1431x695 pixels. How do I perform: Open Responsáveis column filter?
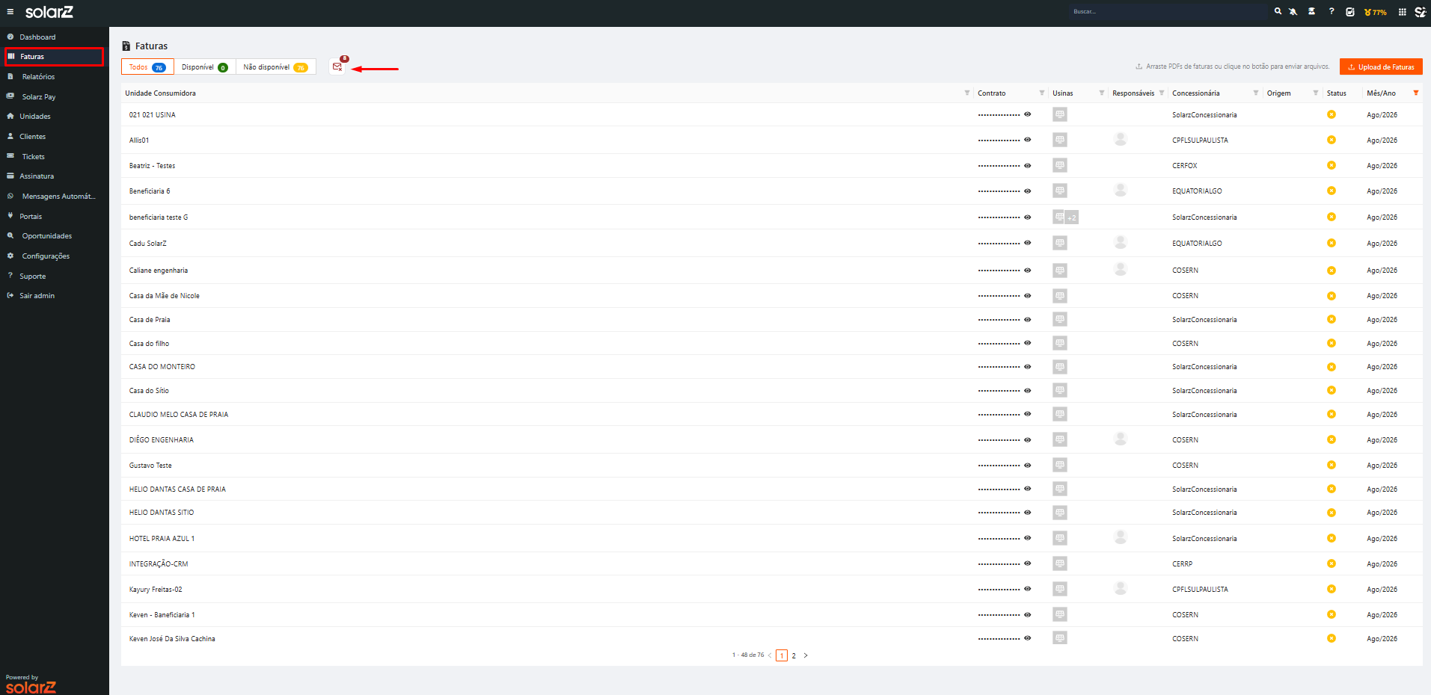[x=1162, y=93]
